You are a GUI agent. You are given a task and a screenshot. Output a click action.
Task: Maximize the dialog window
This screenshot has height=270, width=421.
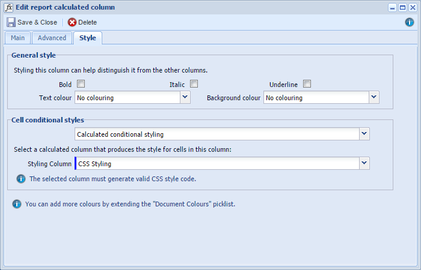pyautogui.click(x=402, y=7)
